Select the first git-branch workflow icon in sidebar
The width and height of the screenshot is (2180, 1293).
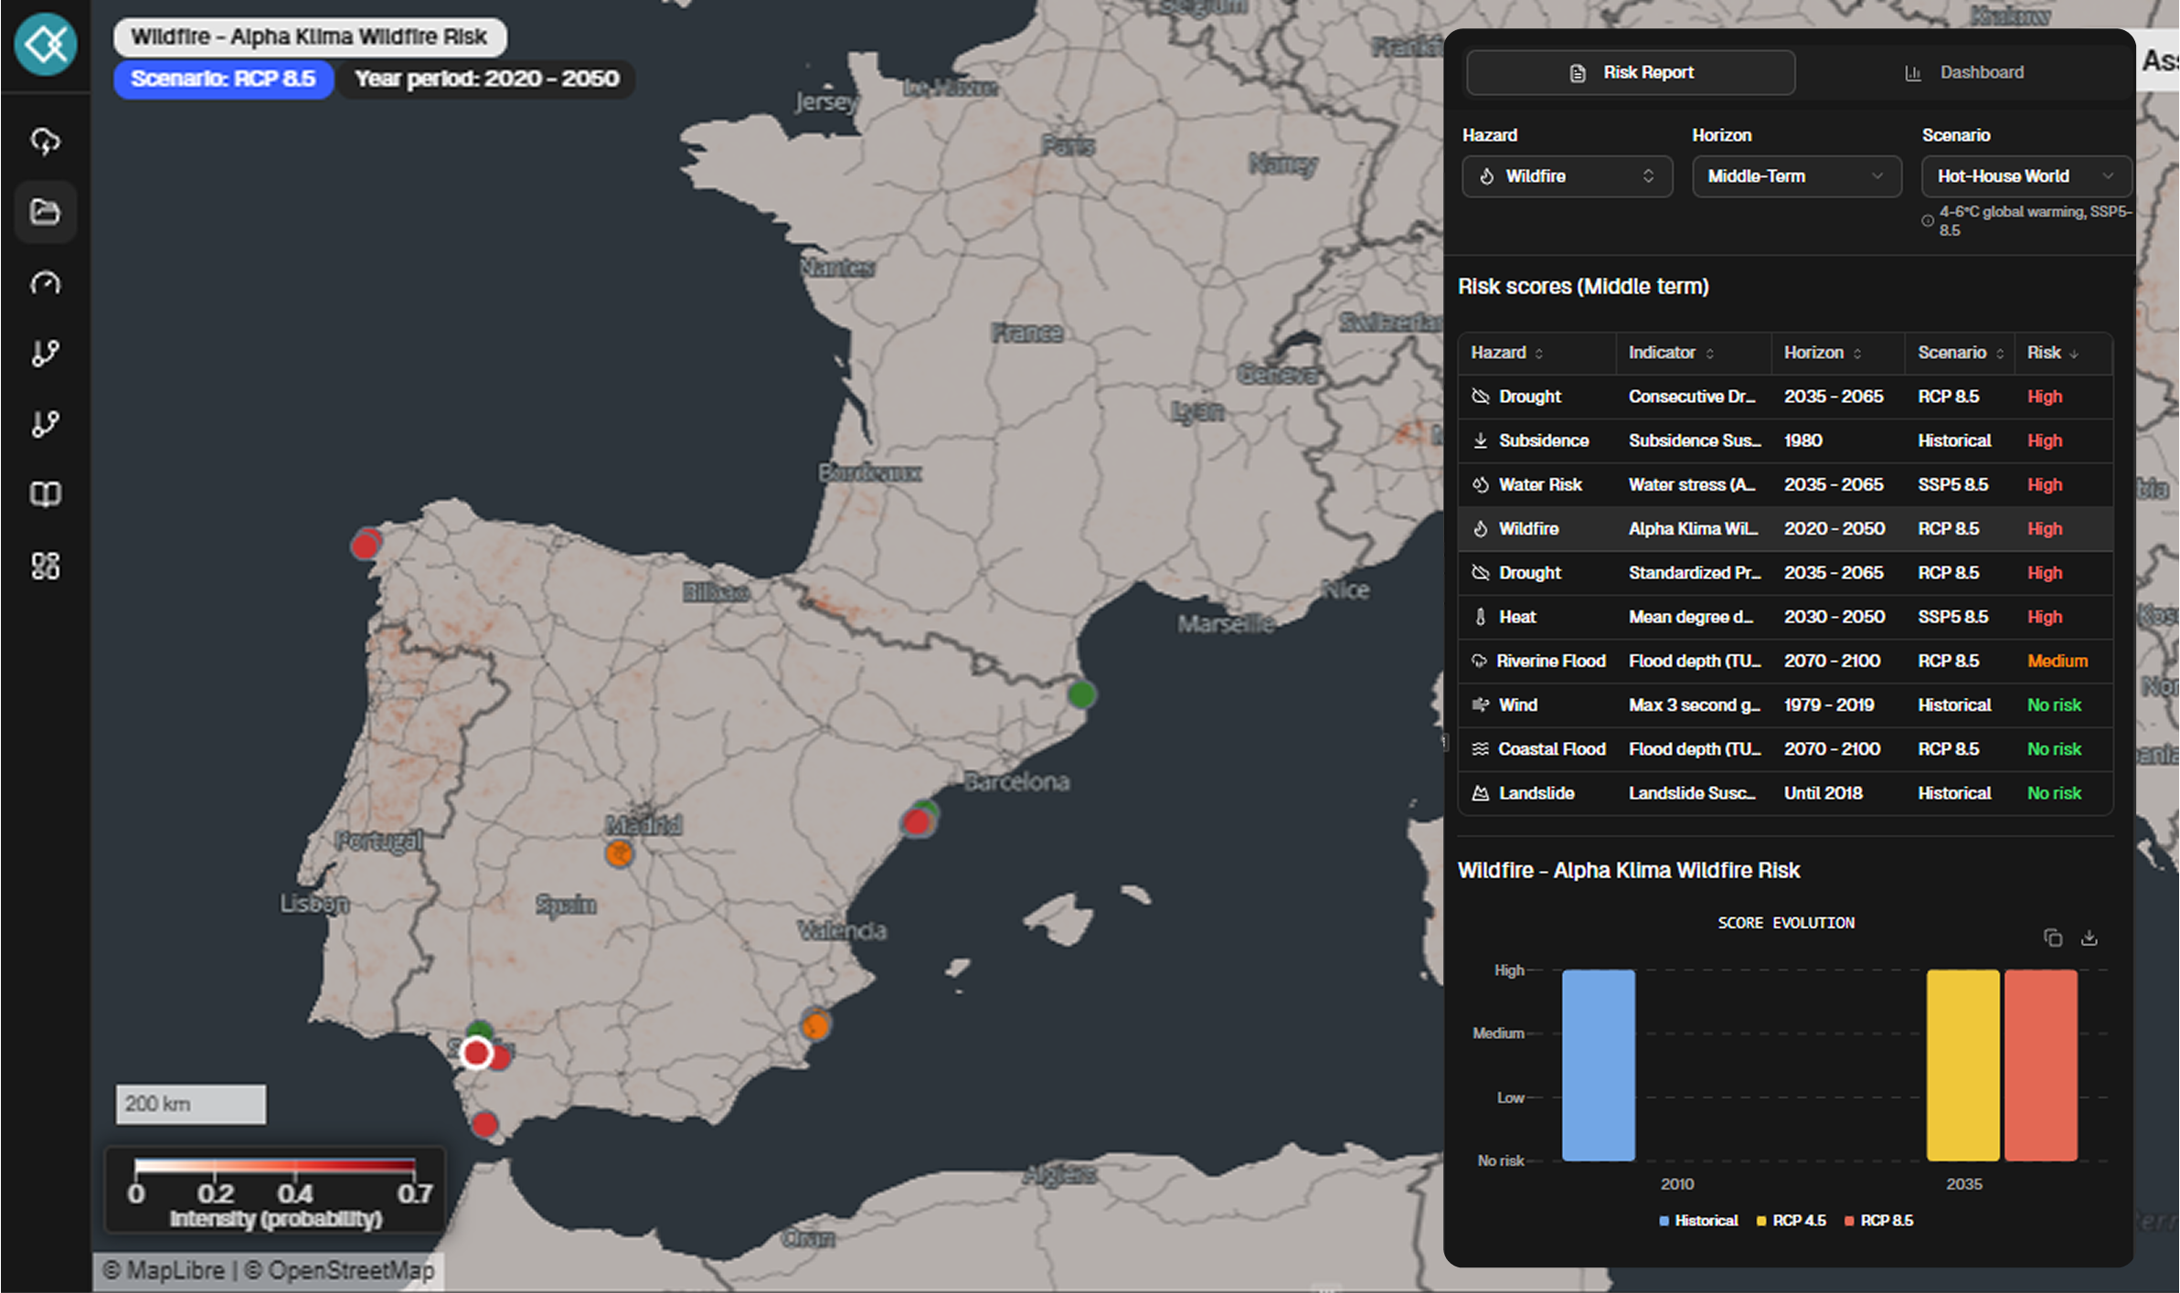point(45,354)
